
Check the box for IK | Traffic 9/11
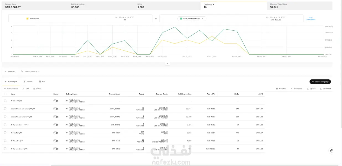pos(5,133)
